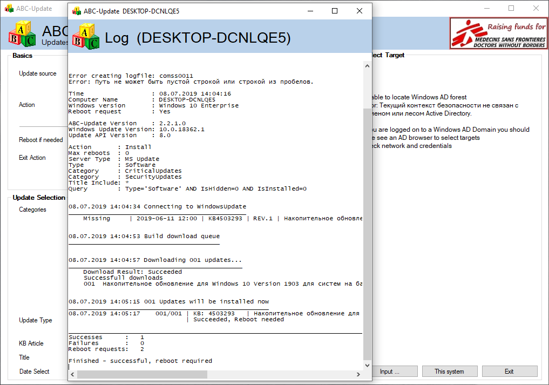Click the ABC-Update title bar icon of Log window

tap(76, 11)
